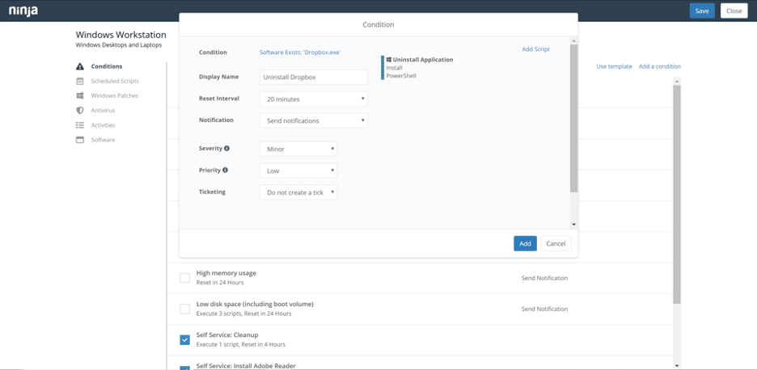Enable the Low disk space condition checkbox
This screenshot has width=757, height=370.
pyautogui.click(x=184, y=309)
